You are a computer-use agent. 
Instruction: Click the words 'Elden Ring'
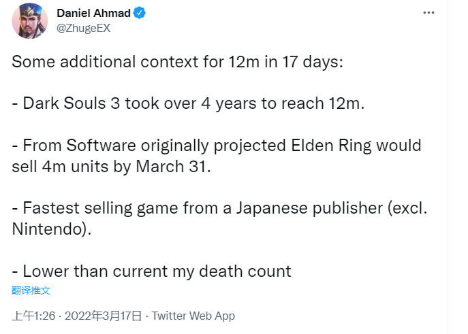pyautogui.click(x=341, y=146)
